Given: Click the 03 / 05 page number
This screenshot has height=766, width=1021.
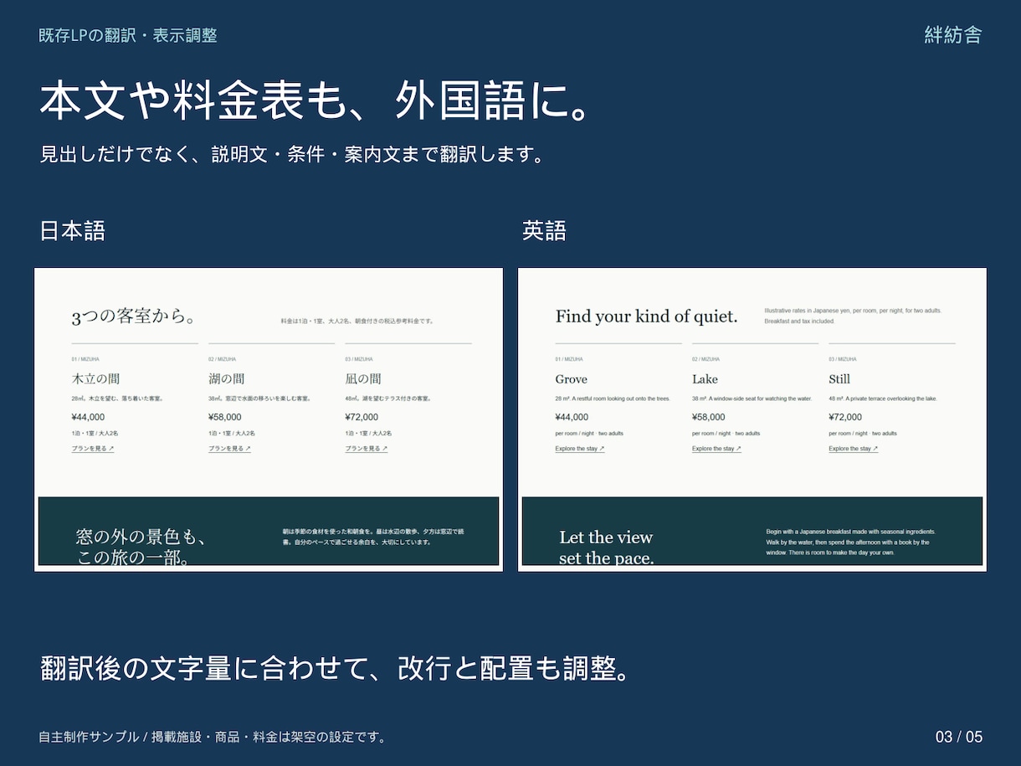Looking at the screenshot, I should pyautogui.click(x=959, y=738).
